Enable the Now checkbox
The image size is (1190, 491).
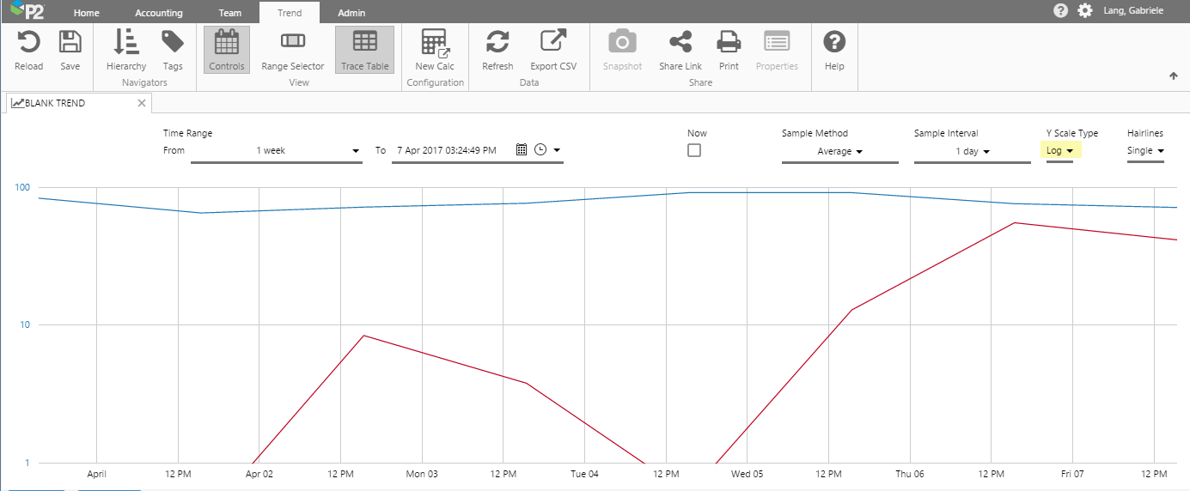(694, 150)
